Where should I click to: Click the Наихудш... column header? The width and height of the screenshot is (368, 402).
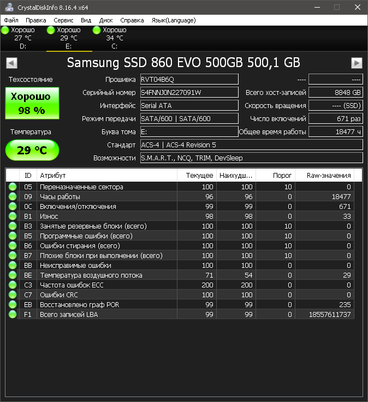(236, 175)
